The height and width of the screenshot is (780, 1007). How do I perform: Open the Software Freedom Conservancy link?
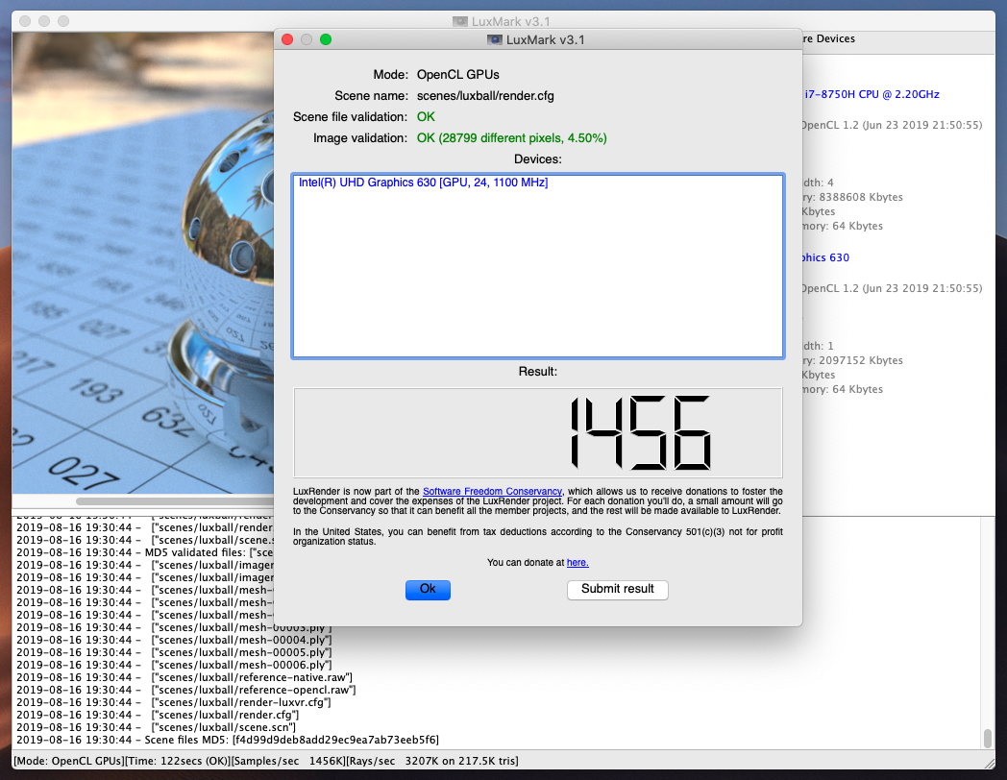[x=492, y=491]
